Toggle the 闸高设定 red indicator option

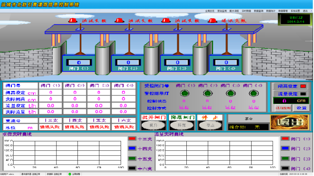[x=303, y=86]
